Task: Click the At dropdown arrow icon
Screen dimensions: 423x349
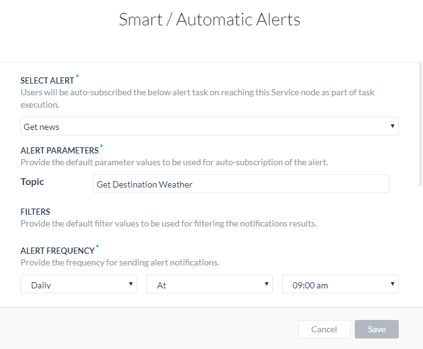Action: coord(267,283)
